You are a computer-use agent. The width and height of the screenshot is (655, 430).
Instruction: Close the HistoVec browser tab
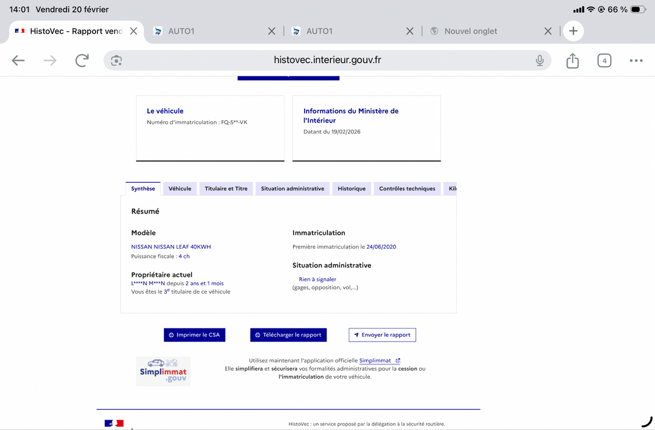(133, 31)
